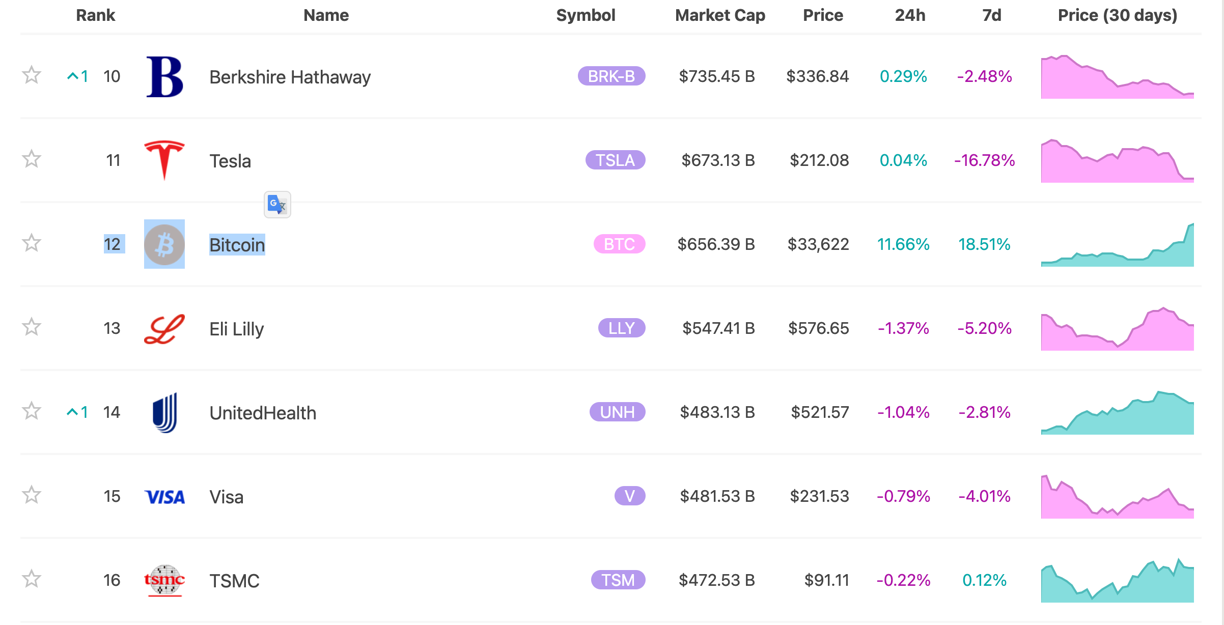The width and height of the screenshot is (1224, 625).
Task: Click the pink BTC symbol badge
Action: pyautogui.click(x=619, y=244)
